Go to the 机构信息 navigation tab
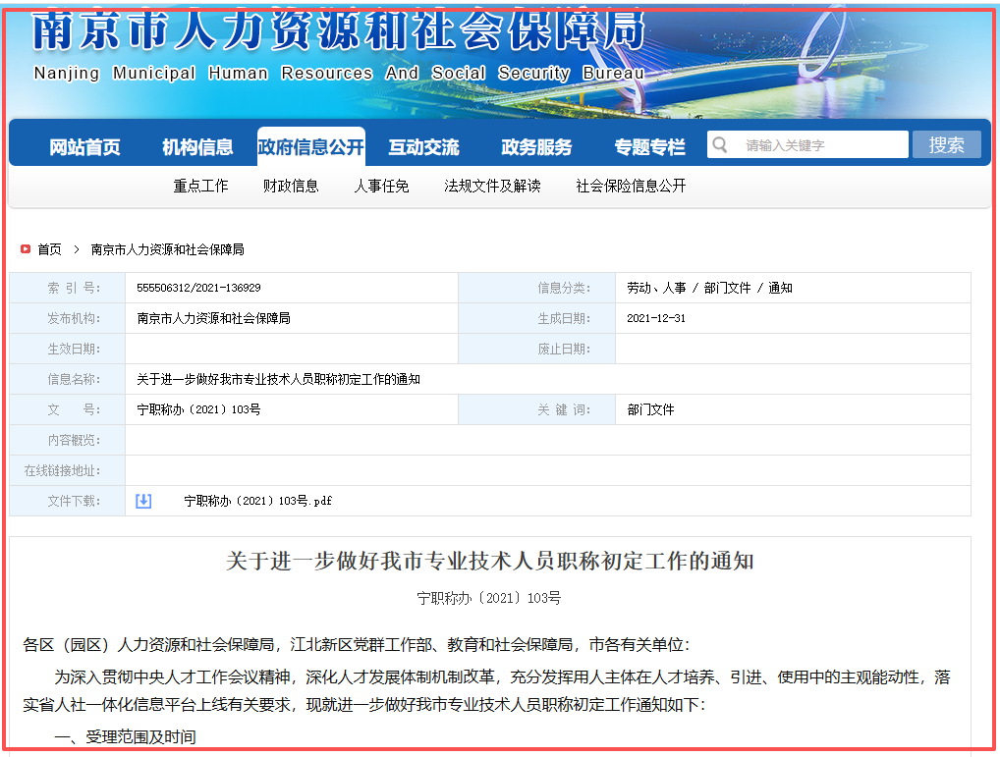 tap(197, 147)
